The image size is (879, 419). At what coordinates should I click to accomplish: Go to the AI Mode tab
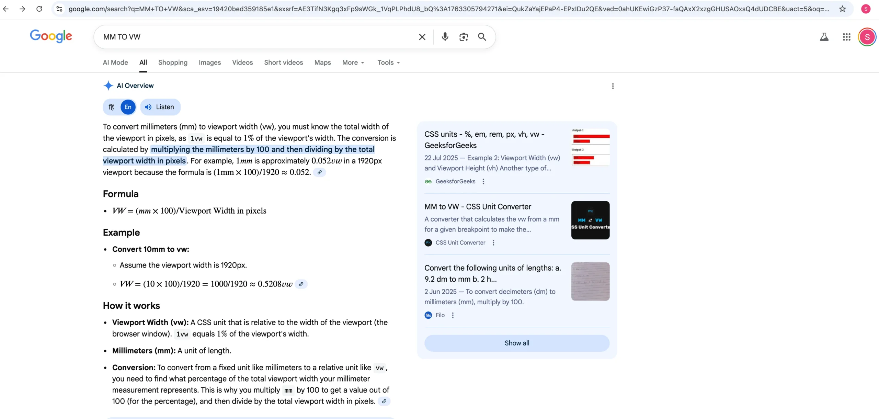115,63
